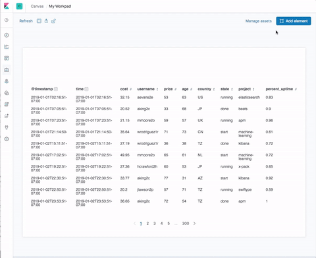This screenshot has height=258, width=316.
Task: Select page 1 in pagination
Action: [141, 224]
